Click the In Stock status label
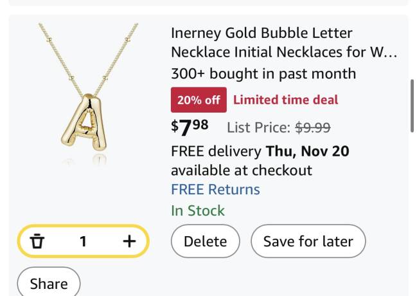This screenshot has height=296, width=417. pyautogui.click(x=197, y=210)
